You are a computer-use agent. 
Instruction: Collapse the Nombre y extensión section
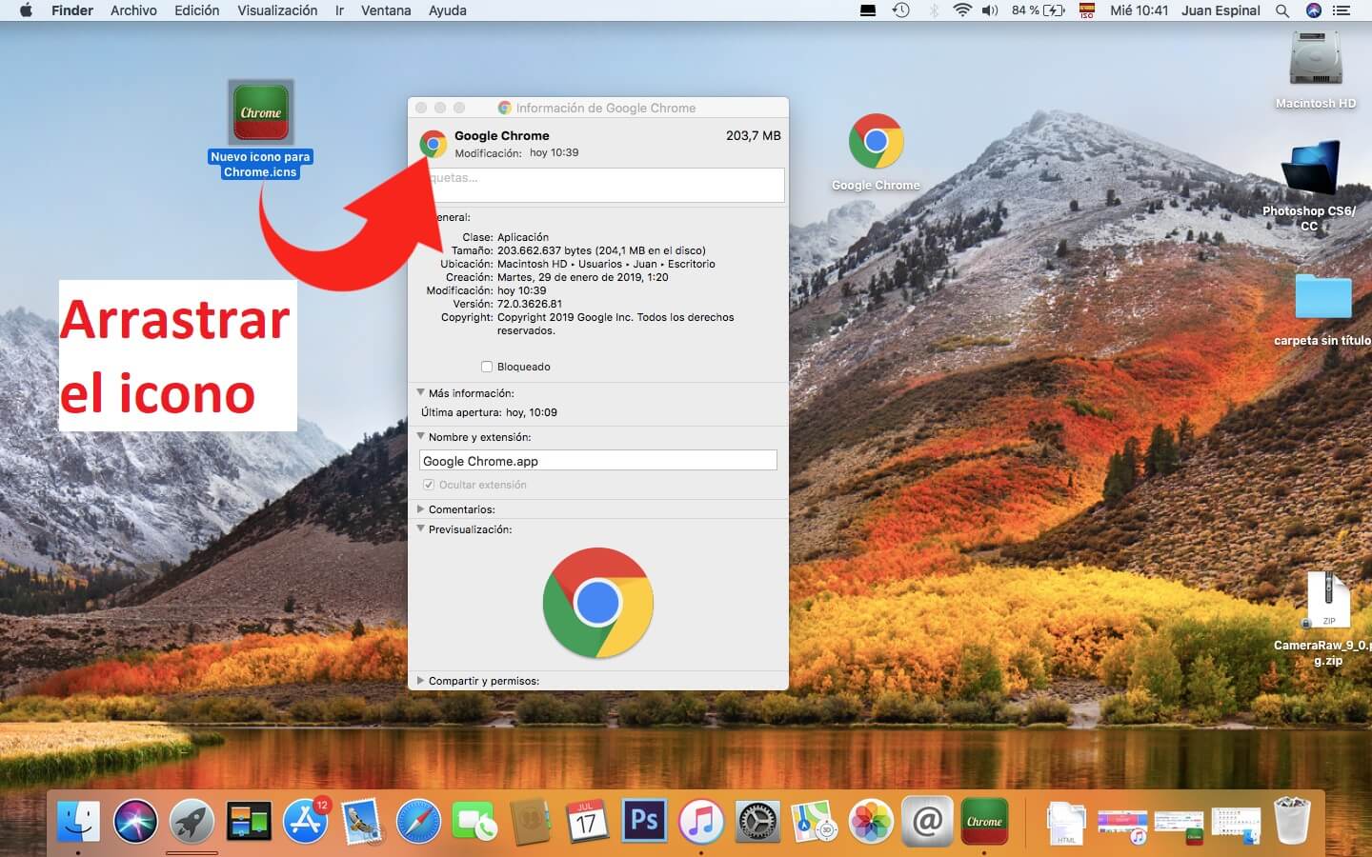(420, 436)
